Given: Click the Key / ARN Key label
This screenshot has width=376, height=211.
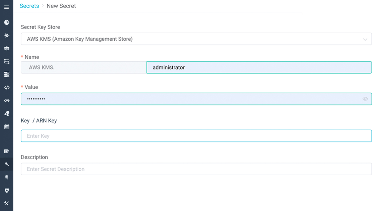Looking at the screenshot, I should click(x=39, y=121).
